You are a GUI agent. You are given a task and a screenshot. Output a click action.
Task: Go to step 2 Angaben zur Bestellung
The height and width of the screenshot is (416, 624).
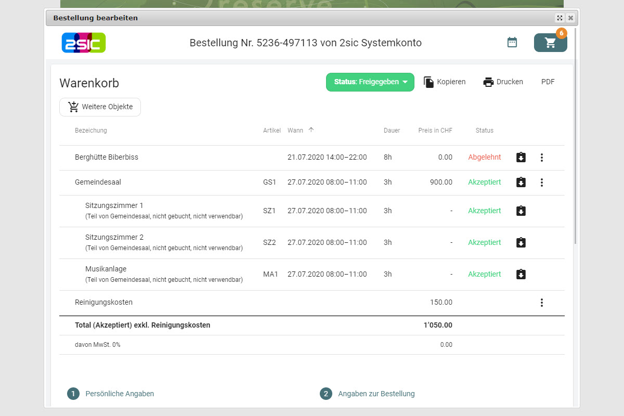coord(376,394)
